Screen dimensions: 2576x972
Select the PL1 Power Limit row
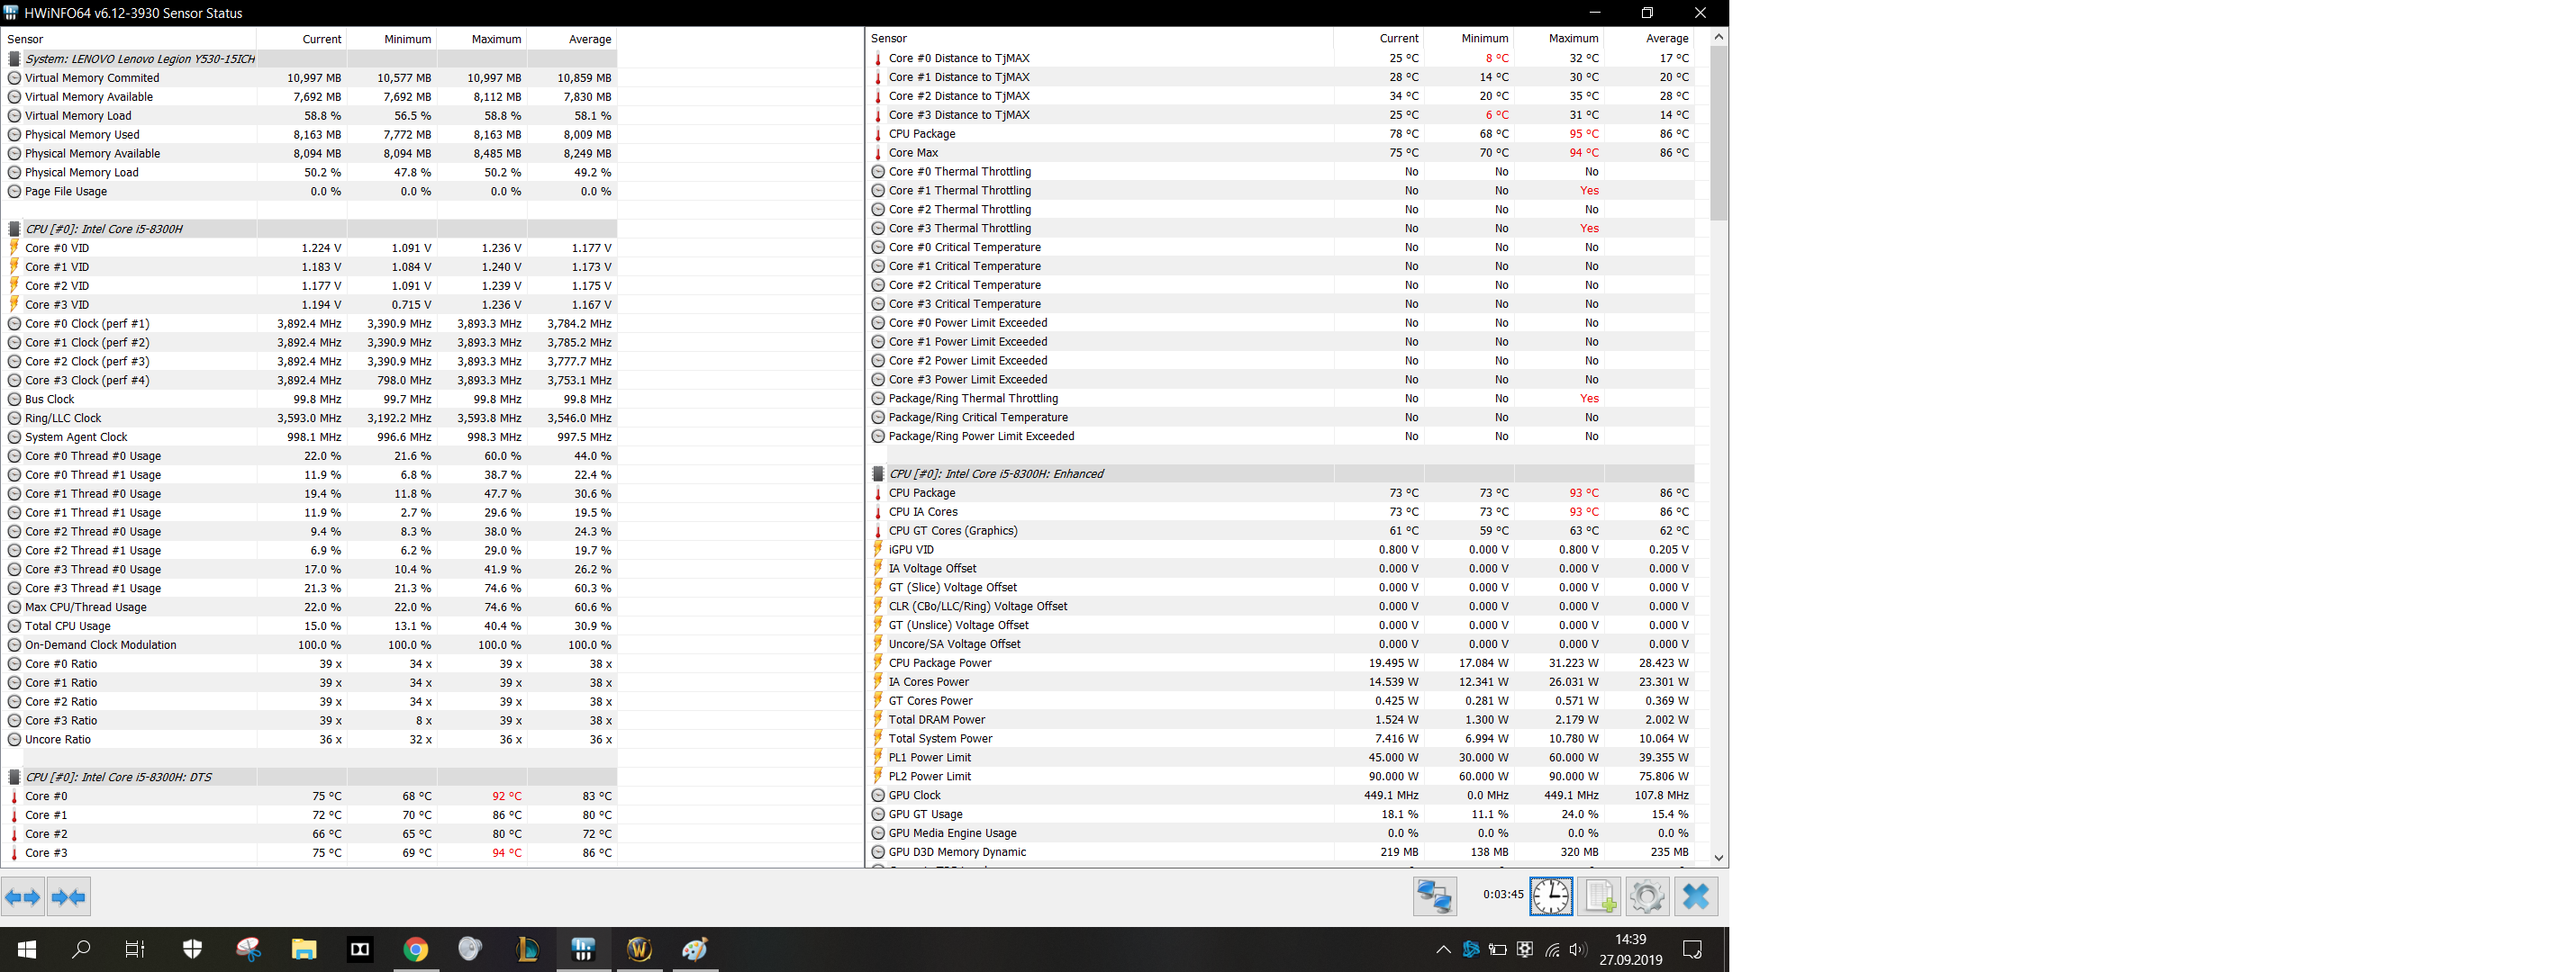[x=1281, y=757]
